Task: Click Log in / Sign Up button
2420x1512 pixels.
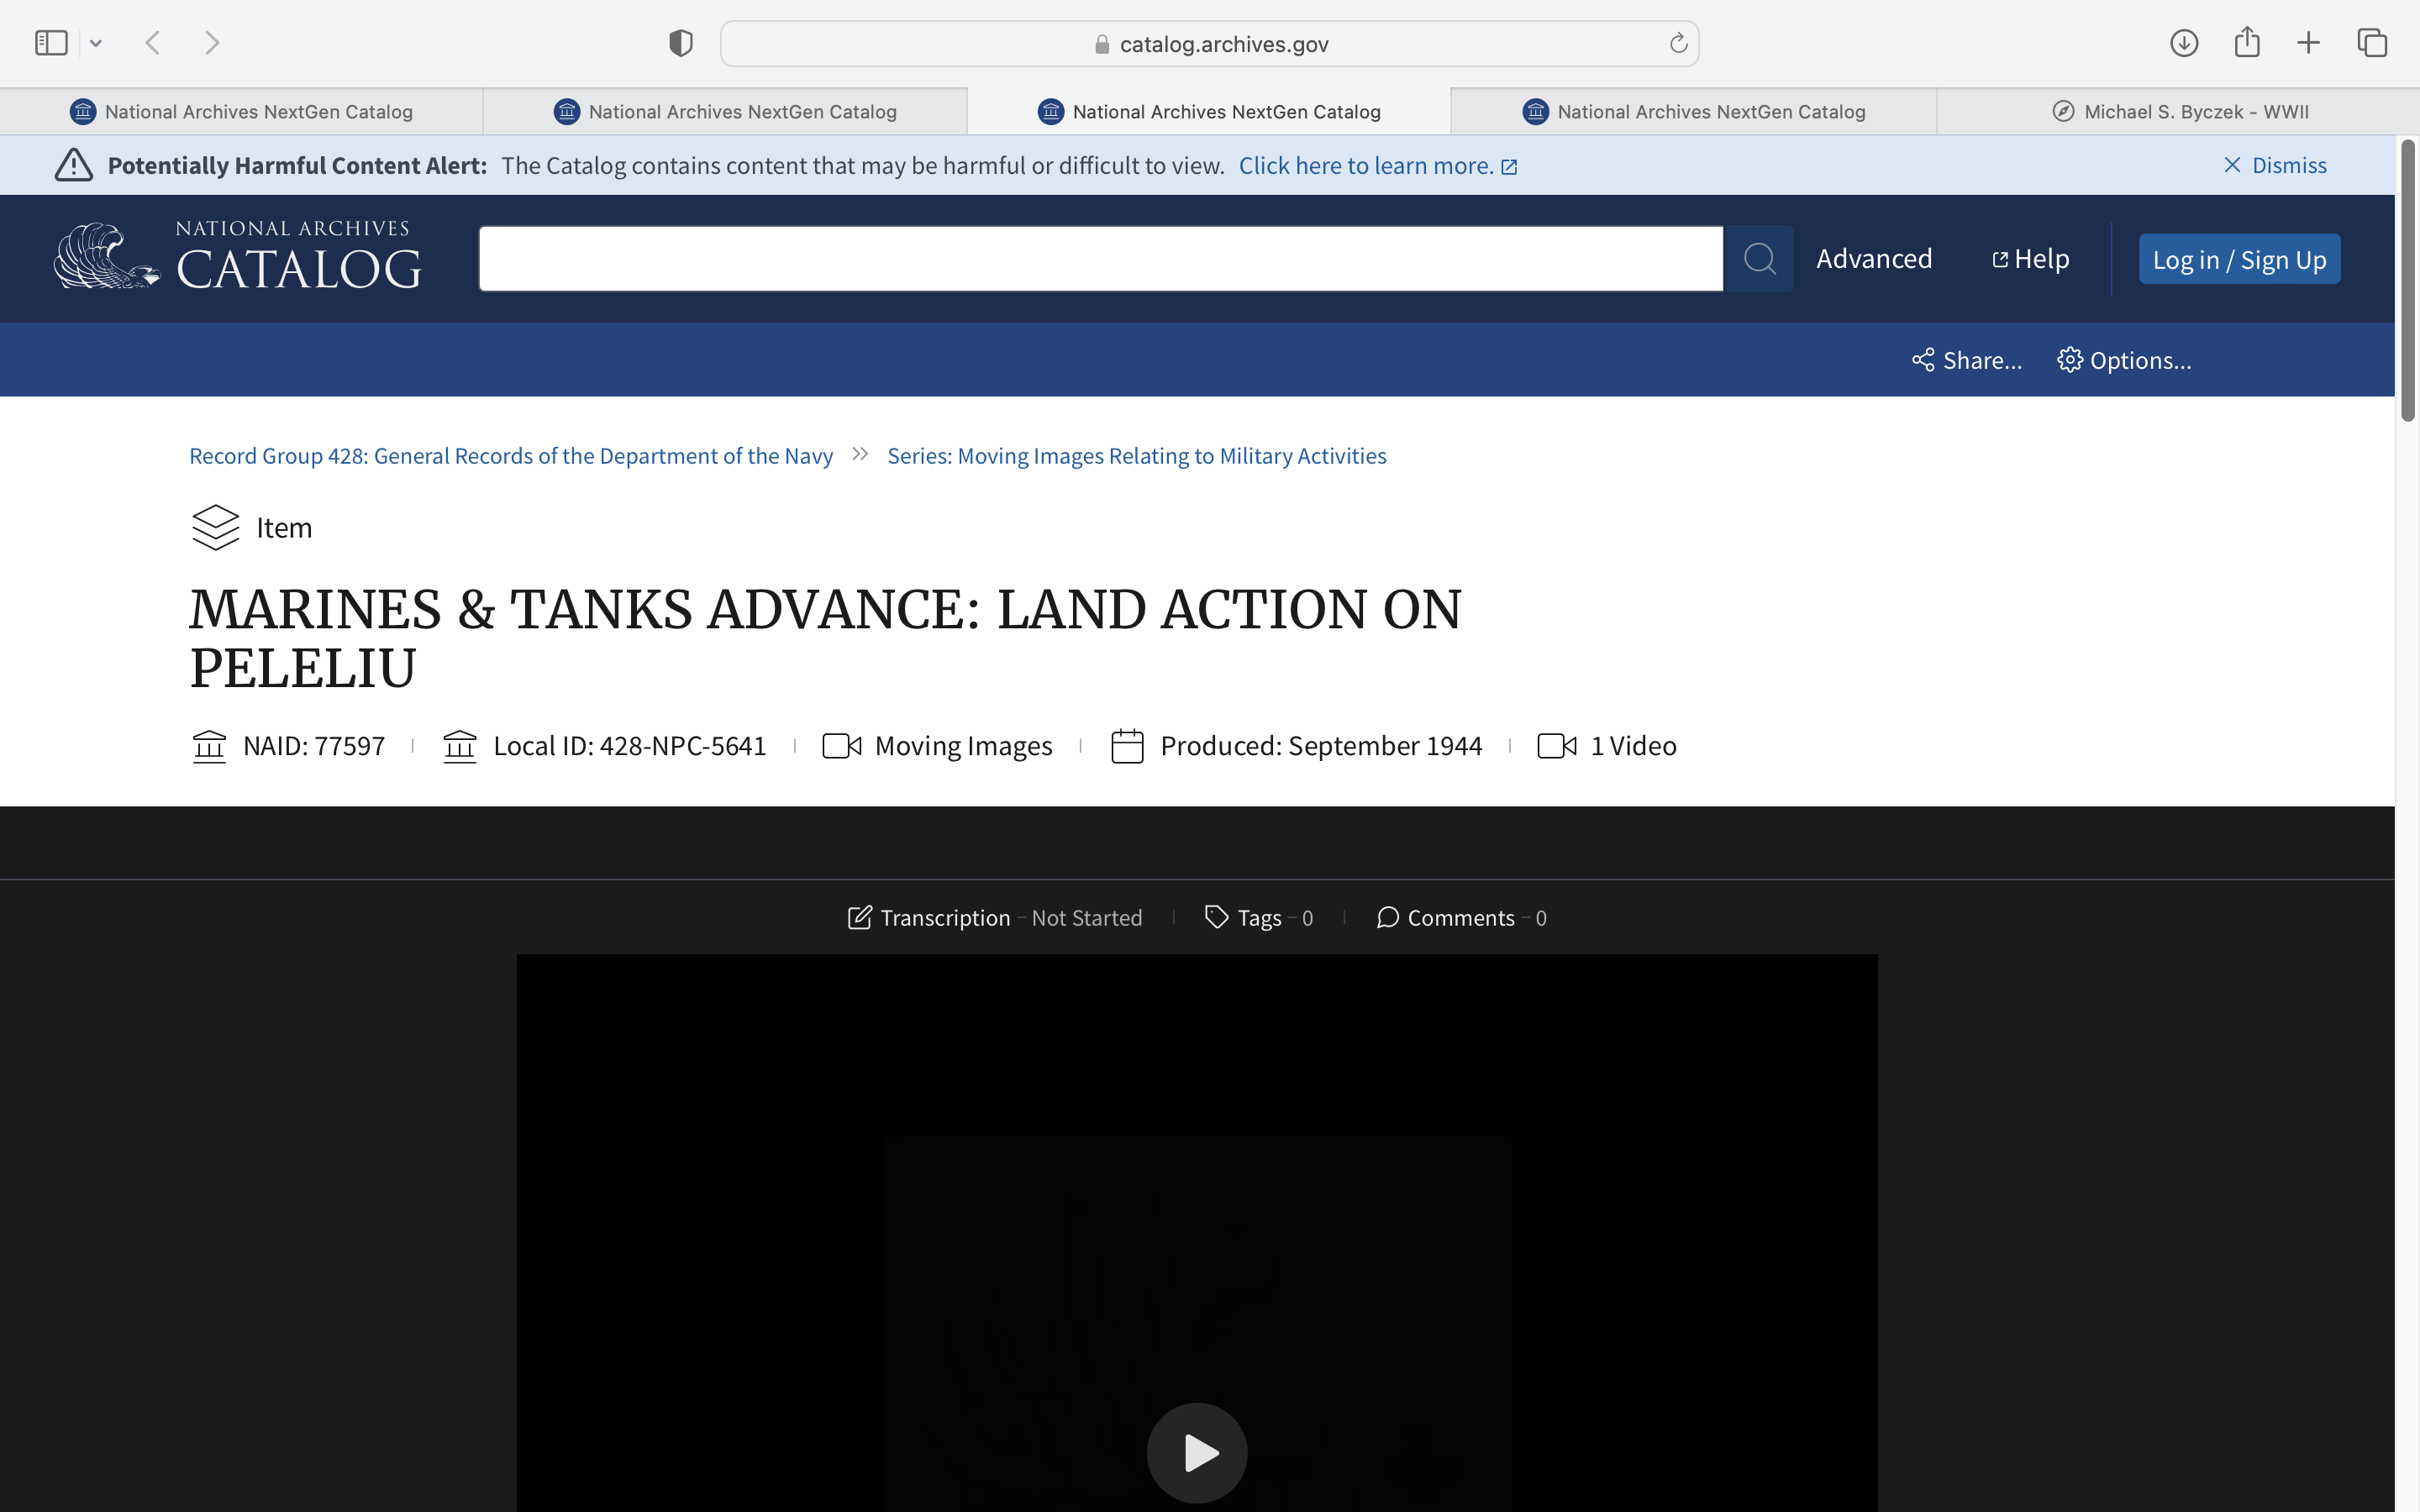Action: [2238, 260]
